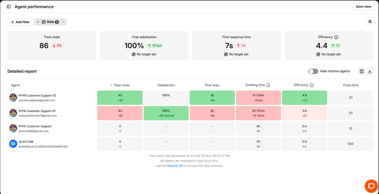Viewport: 379px width, 194px height.
Task: Open the column customization icon
Action: pyautogui.click(x=362, y=71)
